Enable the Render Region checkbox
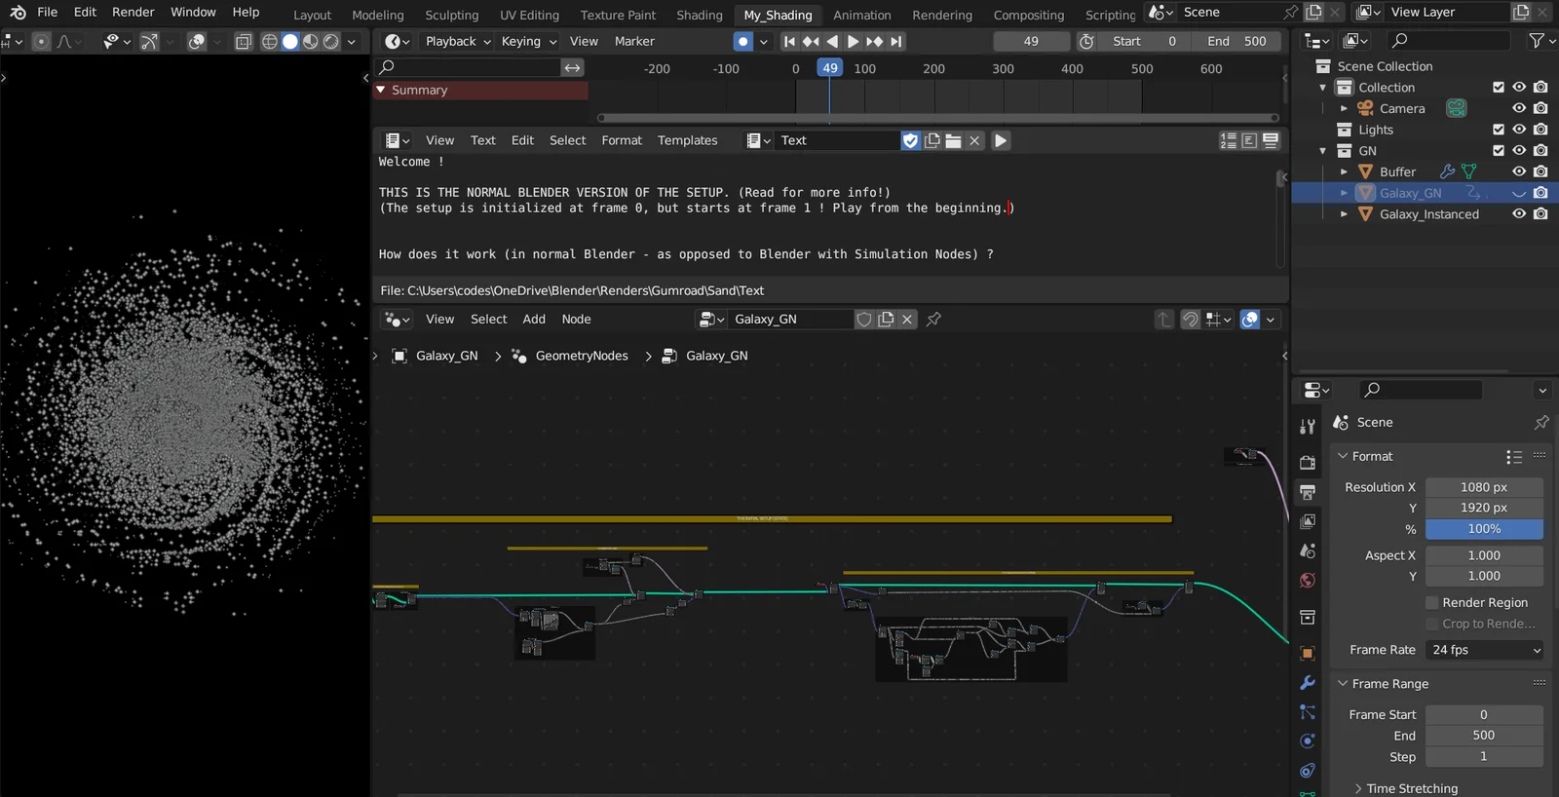The width and height of the screenshot is (1559, 797). [x=1432, y=603]
